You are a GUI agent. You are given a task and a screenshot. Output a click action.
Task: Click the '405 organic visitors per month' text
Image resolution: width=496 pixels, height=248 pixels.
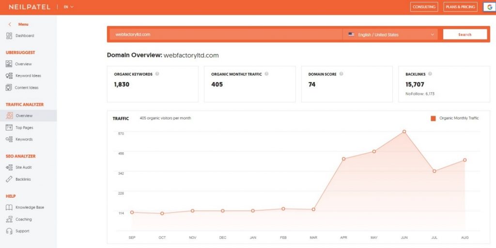[165, 118]
